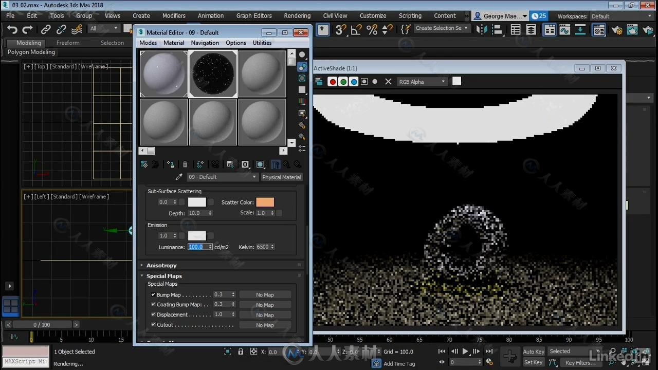Enable the red channel in ActiveShade
This screenshot has width=658, height=370.
[x=333, y=82]
